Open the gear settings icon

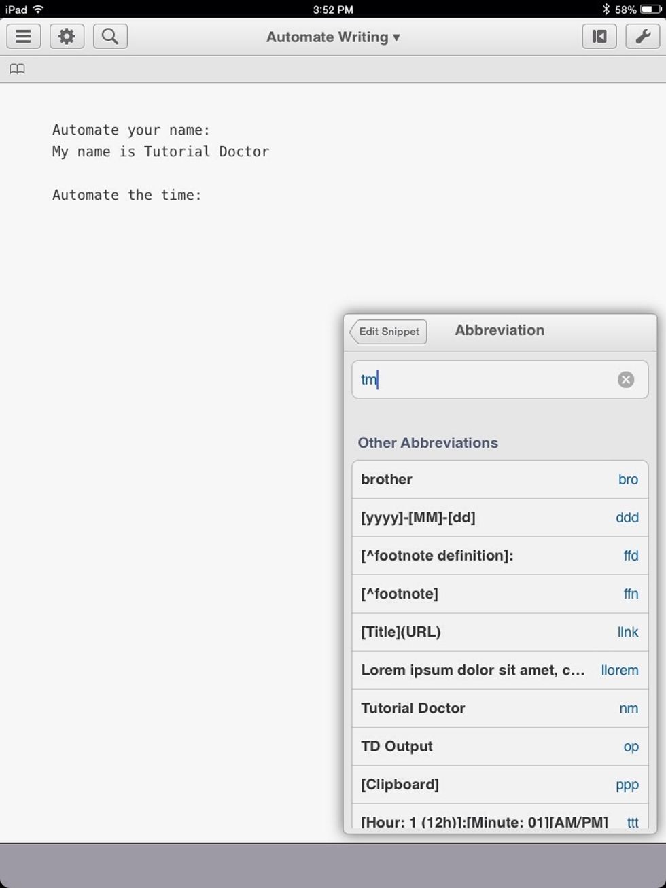[67, 37]
